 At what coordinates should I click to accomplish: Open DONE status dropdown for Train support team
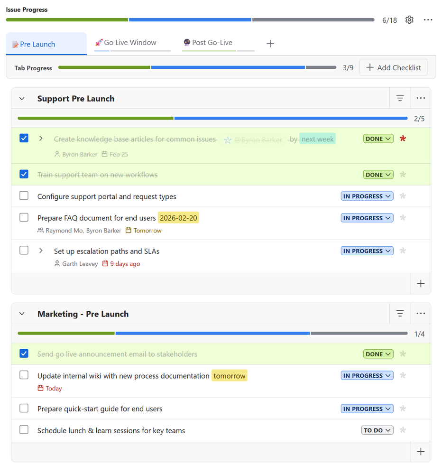point(378,175)
